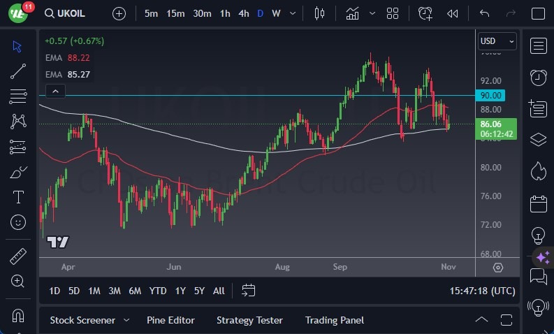Select the brush drawing tool

click(18, 172)
